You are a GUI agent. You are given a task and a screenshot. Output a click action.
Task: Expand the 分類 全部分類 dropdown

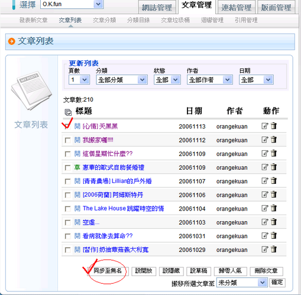click(x=122, y=80)
